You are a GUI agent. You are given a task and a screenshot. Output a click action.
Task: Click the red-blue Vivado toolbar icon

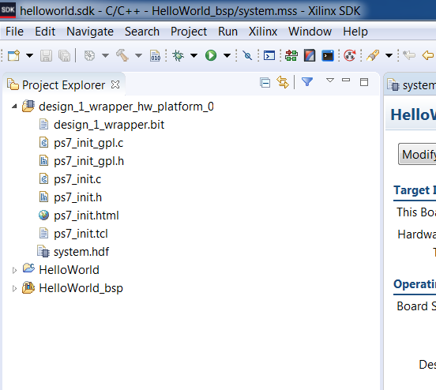310,55
